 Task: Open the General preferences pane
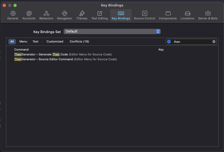(13, 15)
